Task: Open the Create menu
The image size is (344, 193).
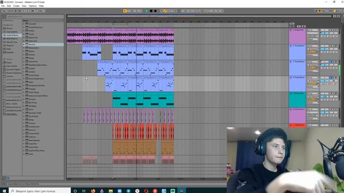Action: [16, 6]
